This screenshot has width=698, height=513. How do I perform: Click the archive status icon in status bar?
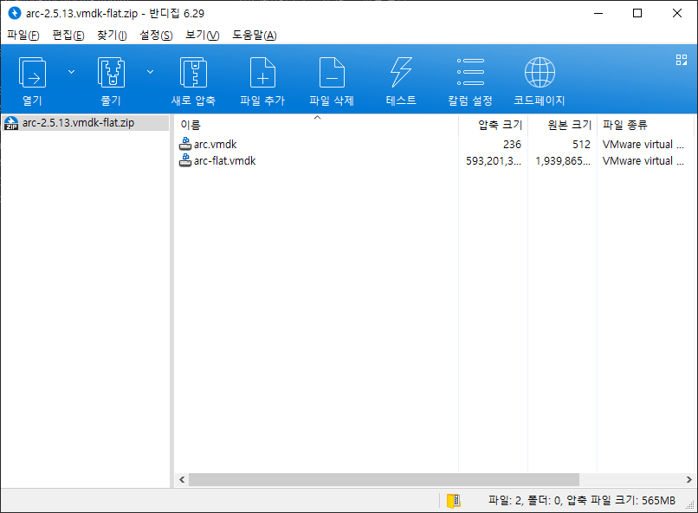click(x=453, y=500)
